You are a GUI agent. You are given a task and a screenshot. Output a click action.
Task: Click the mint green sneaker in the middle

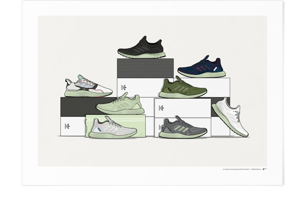pyautogui.click(x=121, y=104)
